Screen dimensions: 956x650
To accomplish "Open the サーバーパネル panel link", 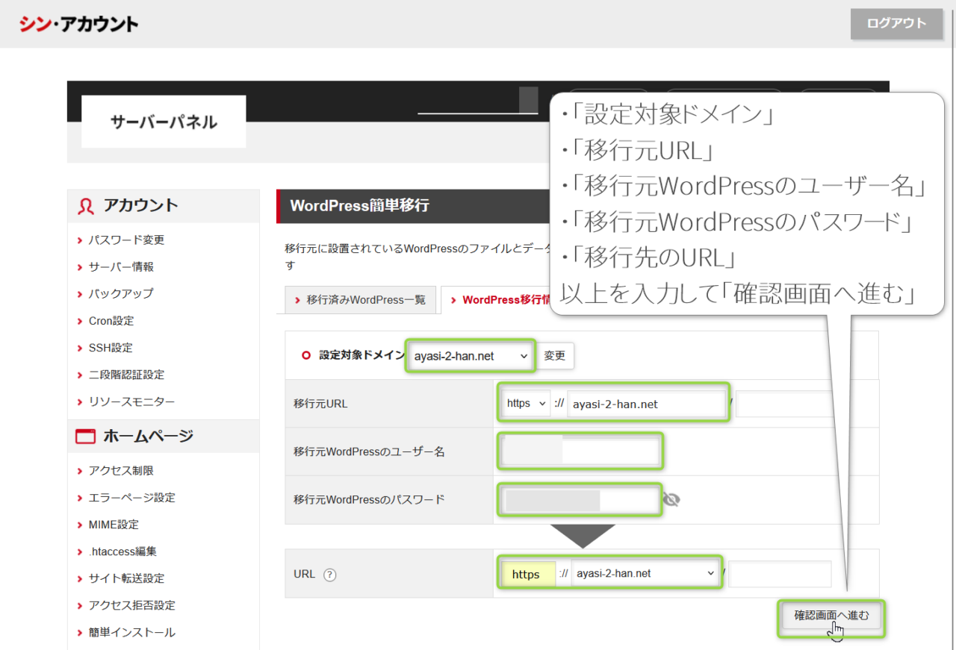I will point(164,122).
